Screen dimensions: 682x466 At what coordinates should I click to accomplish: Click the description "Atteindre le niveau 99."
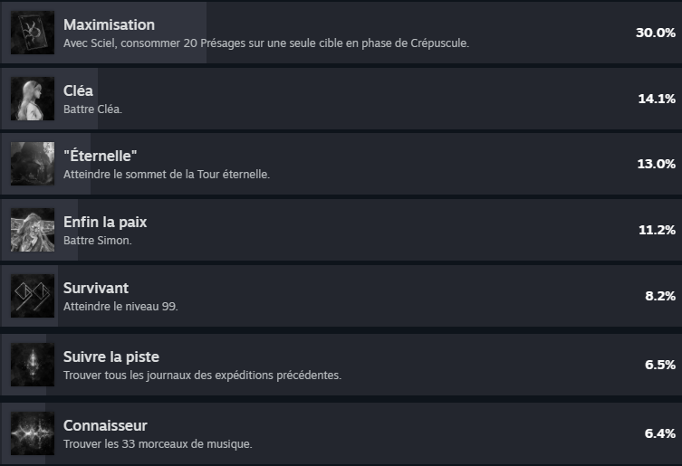[x=121, y=307]
